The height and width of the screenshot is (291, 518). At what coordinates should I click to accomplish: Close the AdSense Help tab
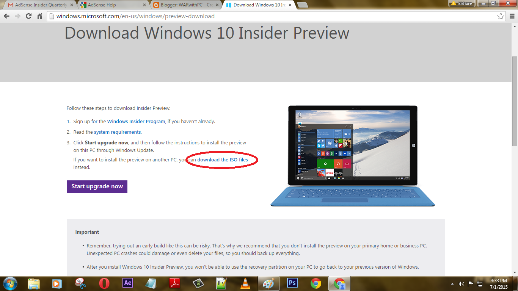click(144, 5)
